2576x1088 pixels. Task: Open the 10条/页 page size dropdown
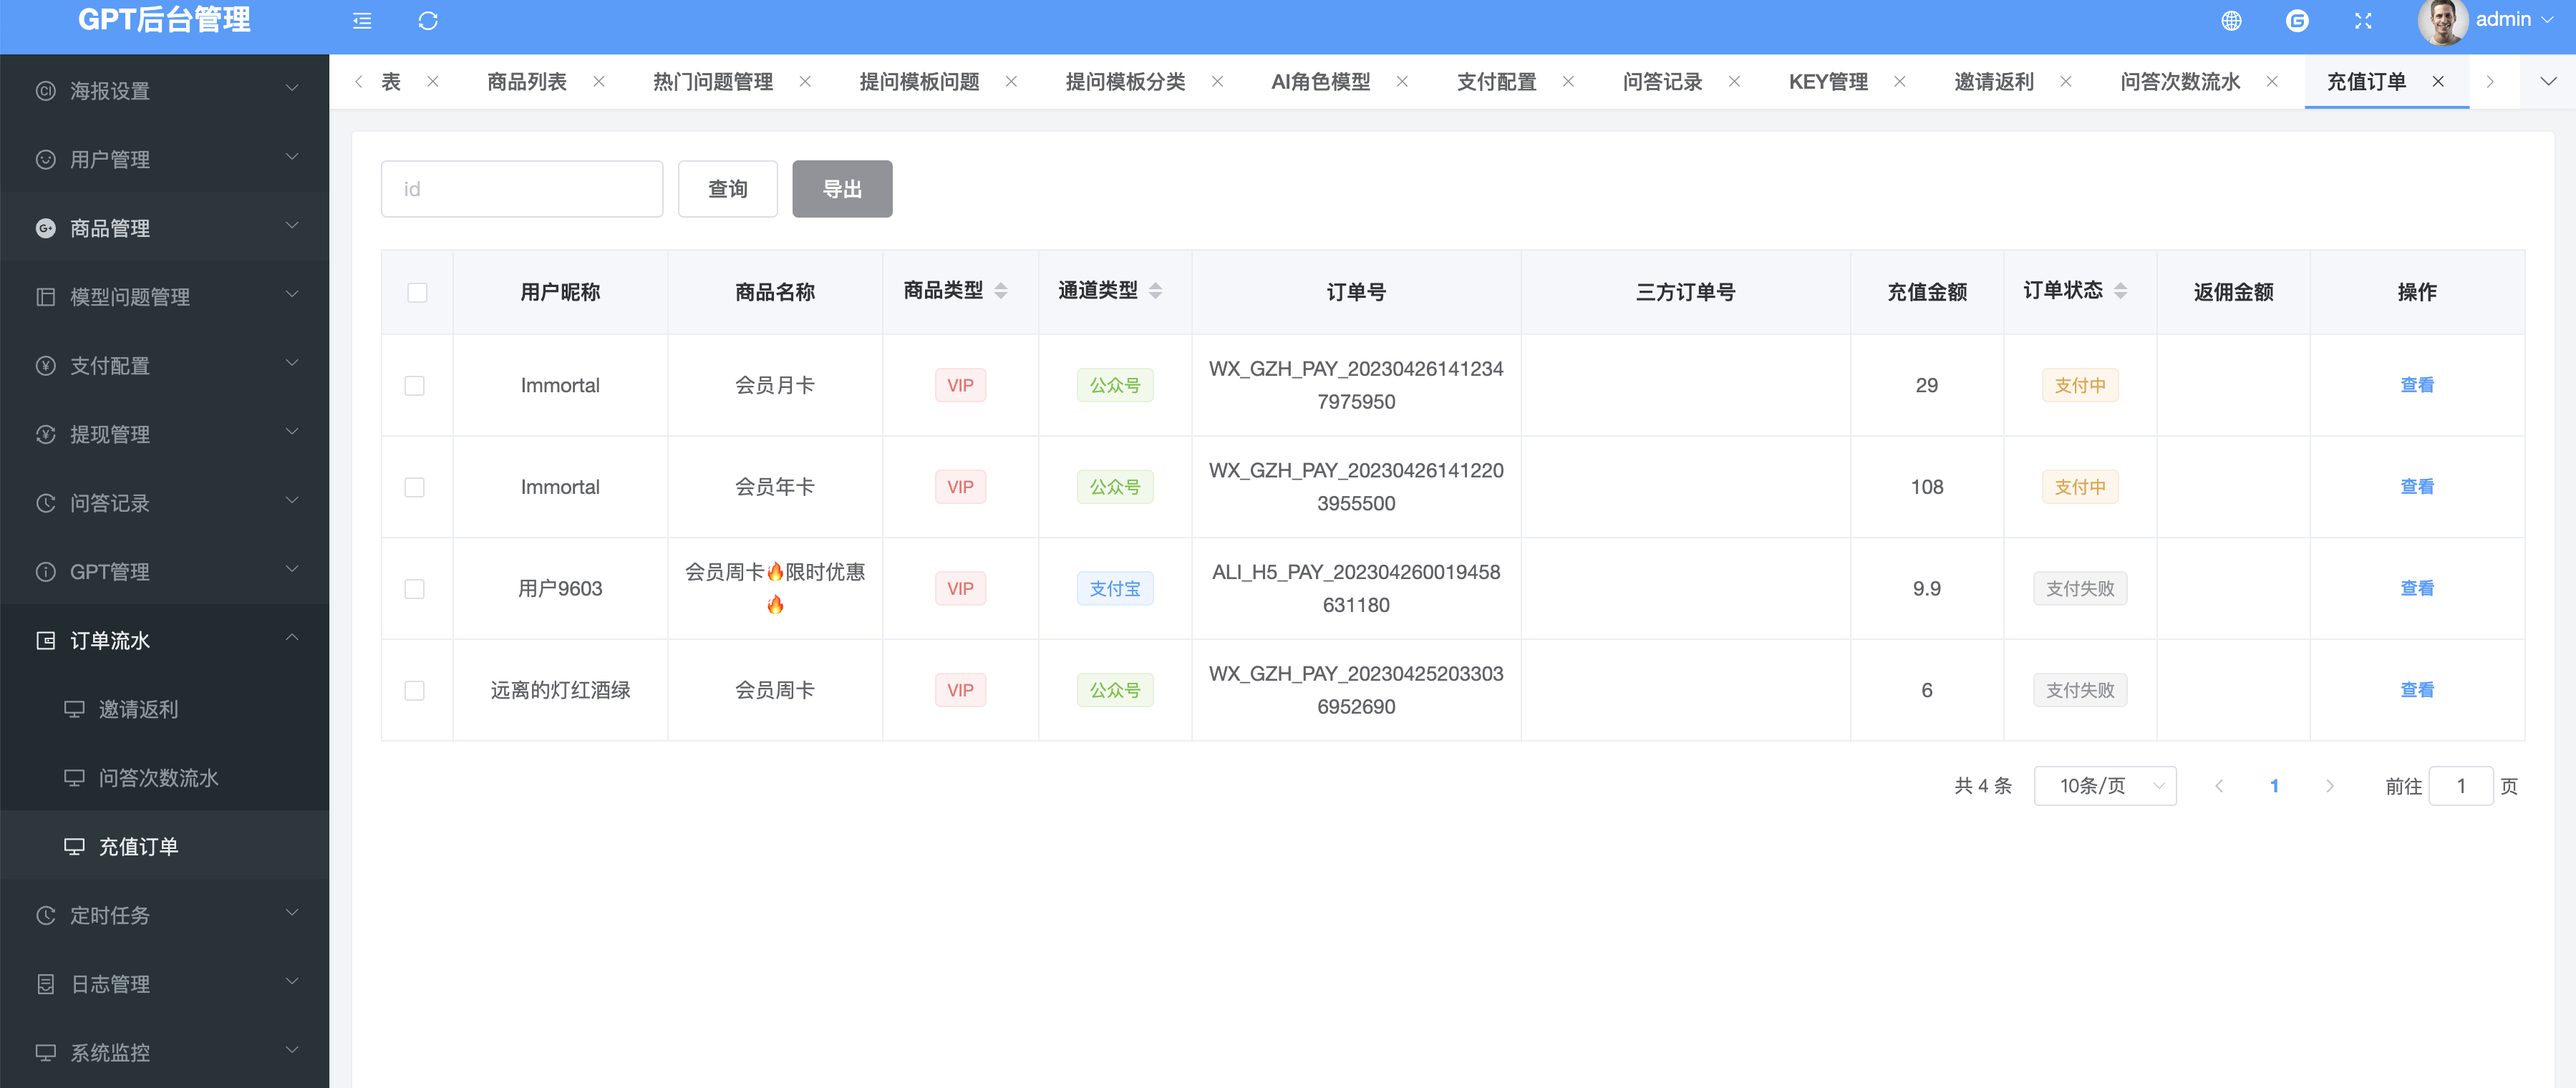[x=2105, y=786]
